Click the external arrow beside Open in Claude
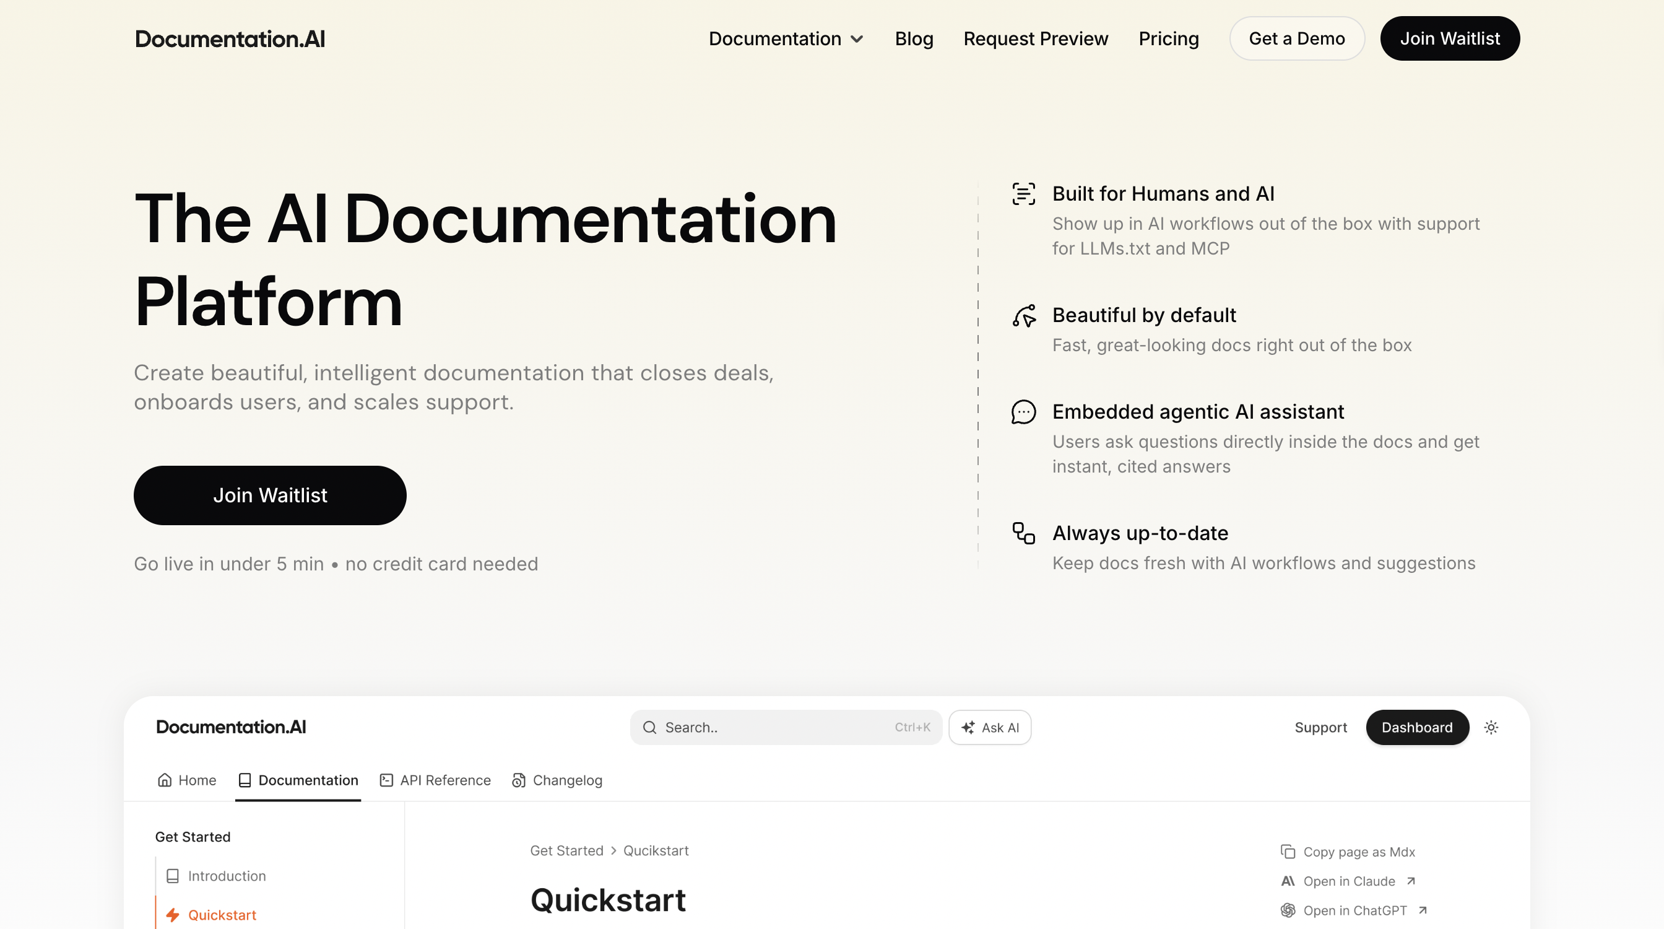The width and height of the screenshot is (1664, 929). (x=1411, y=881)
